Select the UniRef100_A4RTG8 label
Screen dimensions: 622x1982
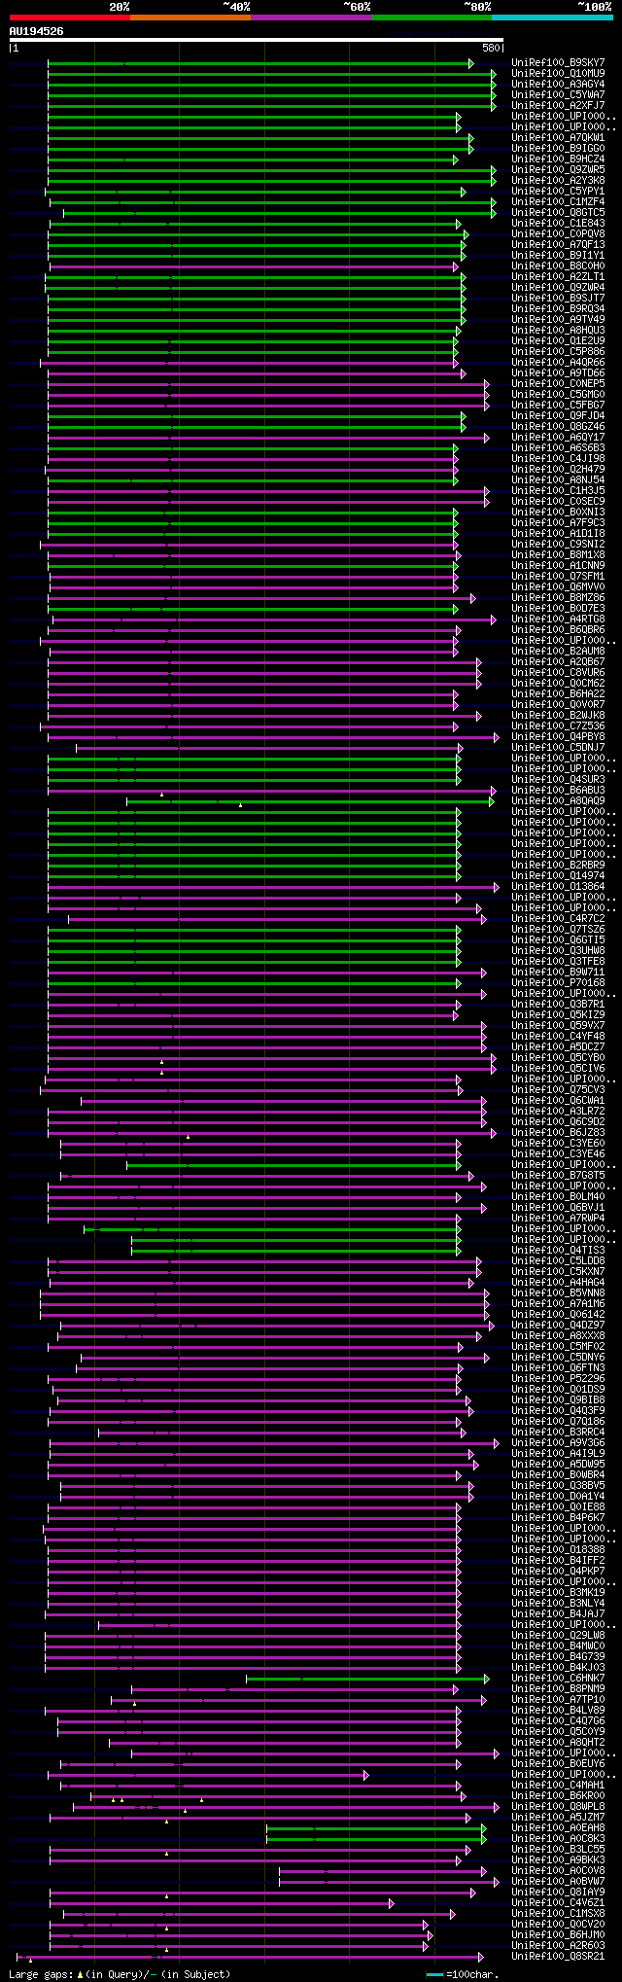(x=558, y=619)
